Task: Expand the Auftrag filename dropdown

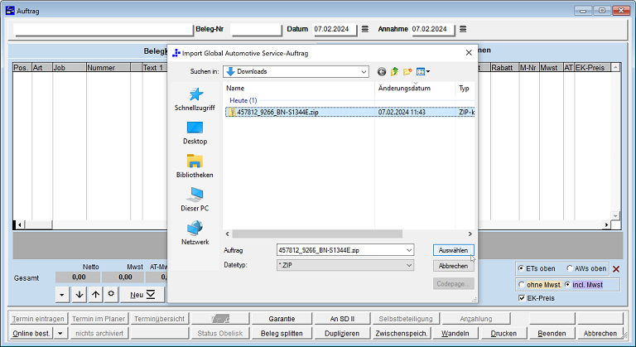Action: (409, 250)
